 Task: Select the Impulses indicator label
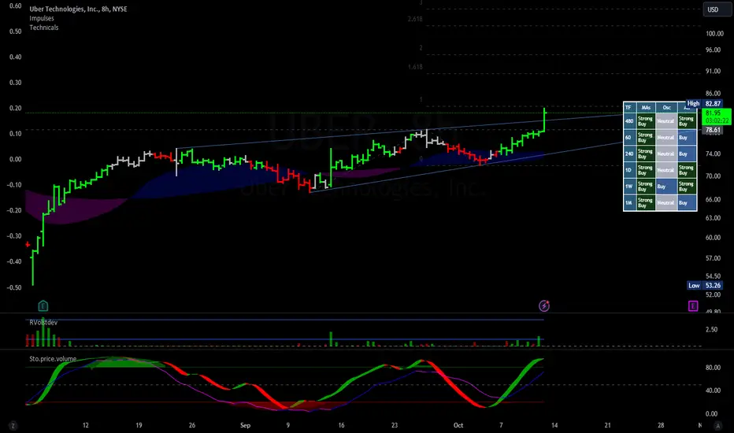coord(42,18)
